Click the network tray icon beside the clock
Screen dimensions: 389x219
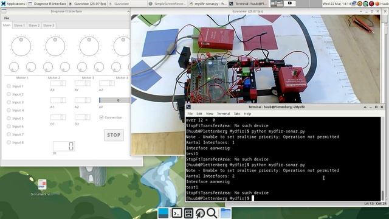click(354, 4)
